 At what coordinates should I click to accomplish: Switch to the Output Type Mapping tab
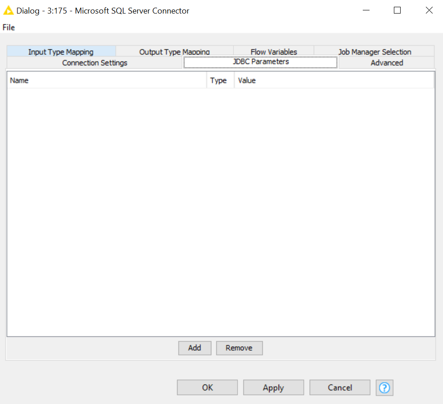pyautogui.click(x=174, y=51)
